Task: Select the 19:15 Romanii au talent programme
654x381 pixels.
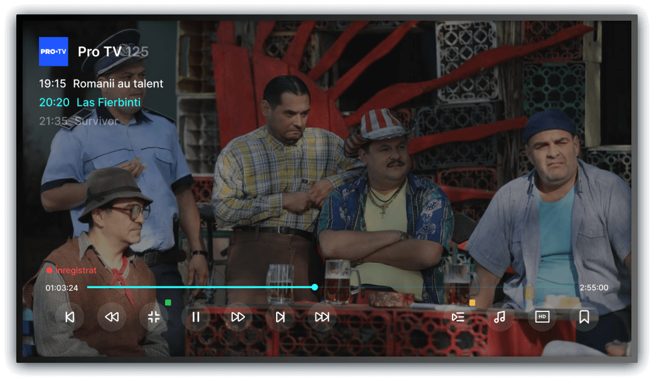Action: (101, 84)
